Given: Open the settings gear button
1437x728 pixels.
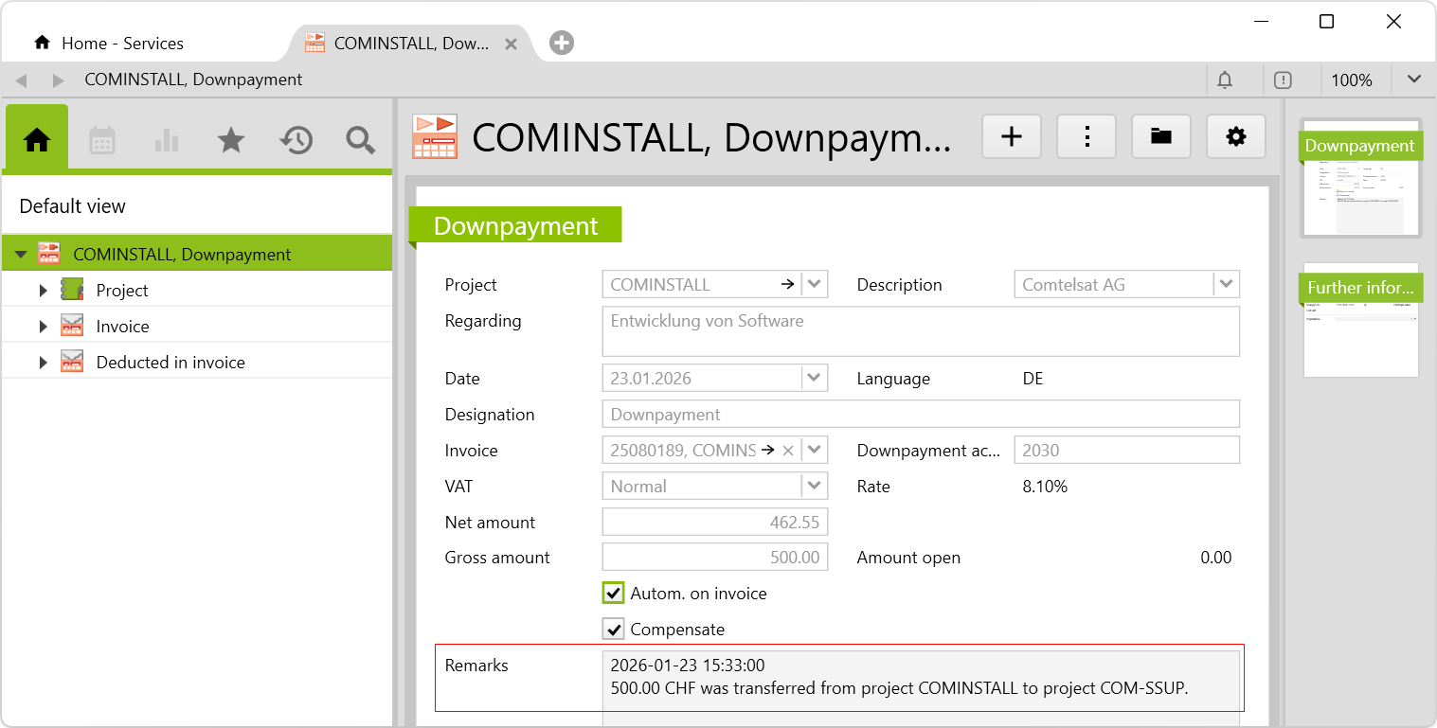Looking at the screenshot, I should tap(1235, 137).
